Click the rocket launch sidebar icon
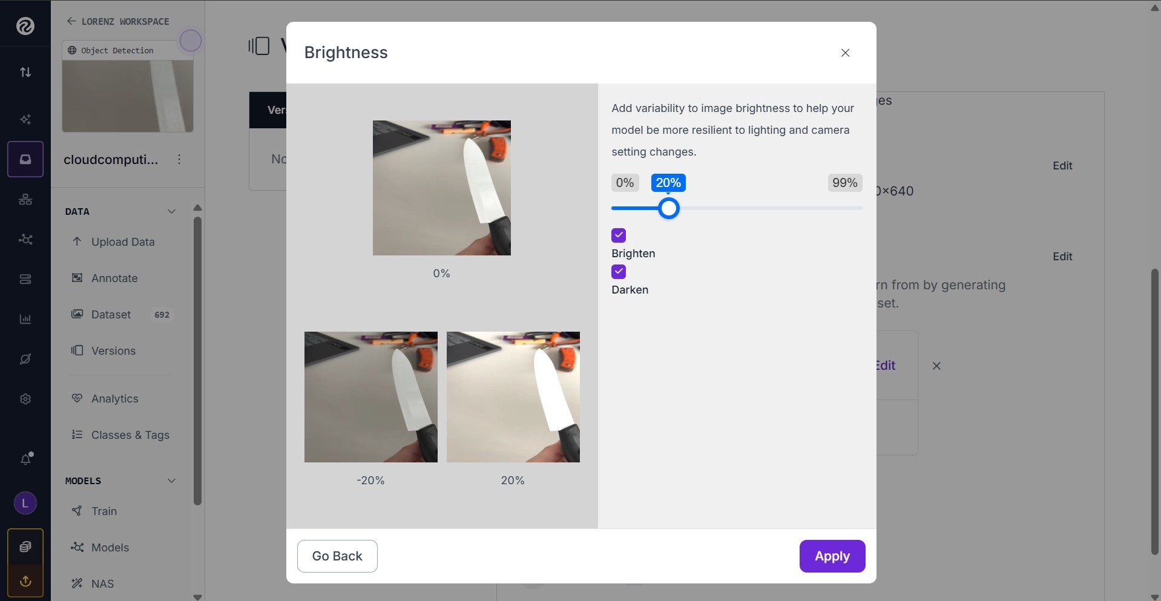Viewport: 1161px width, 601px height. click(25, 359)
